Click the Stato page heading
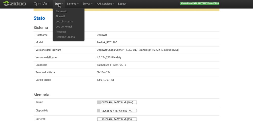 [39, 18]
